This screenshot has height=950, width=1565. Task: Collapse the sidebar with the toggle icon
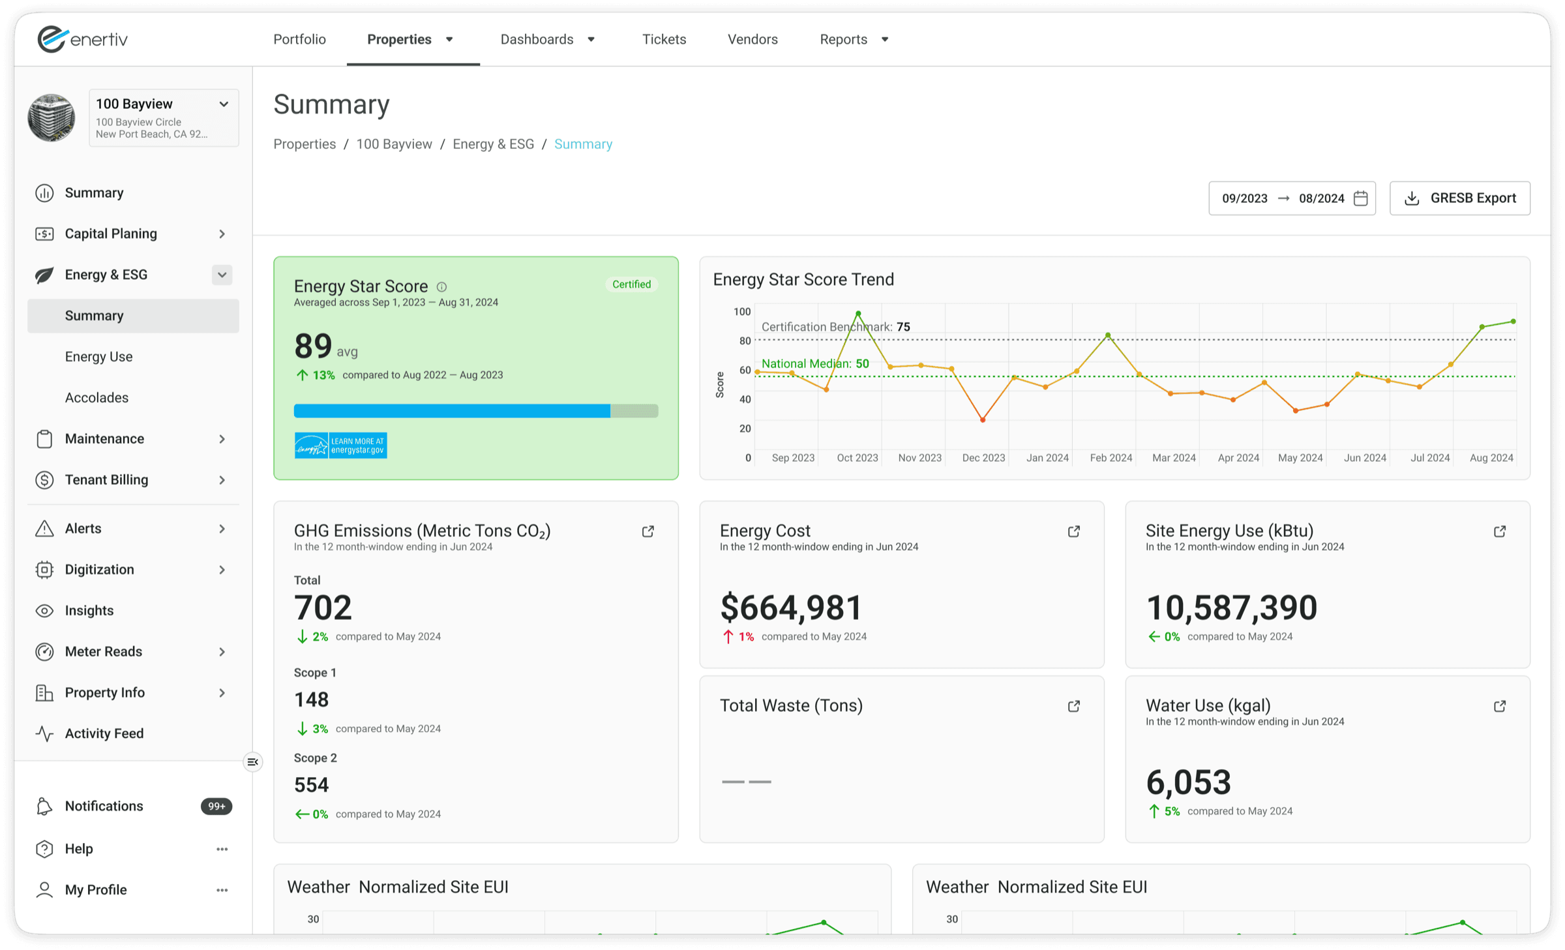253,762
